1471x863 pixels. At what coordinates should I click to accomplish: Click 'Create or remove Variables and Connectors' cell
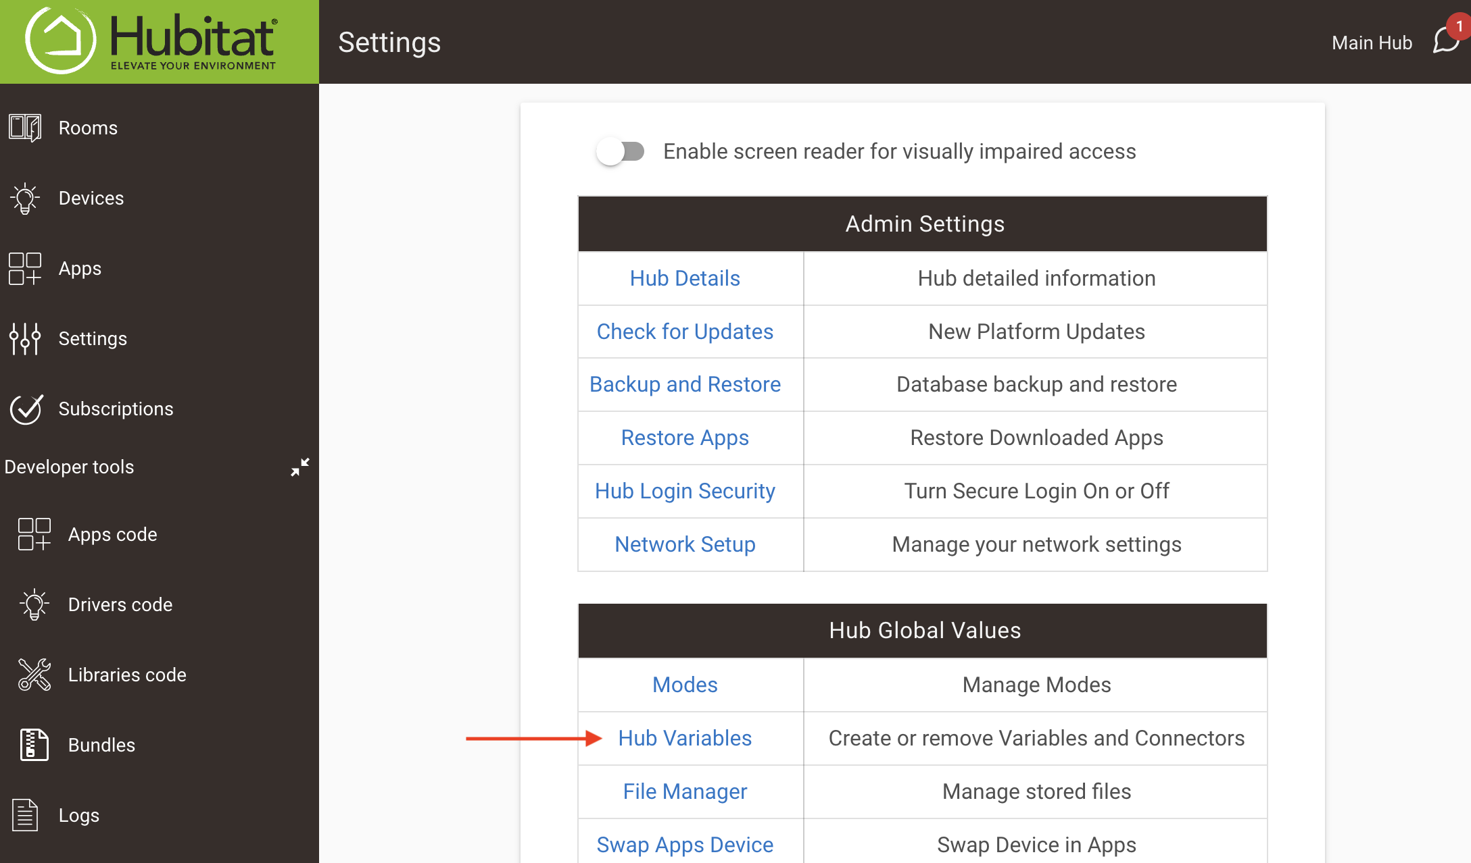pyautogui.click(x=1036, y=738)
